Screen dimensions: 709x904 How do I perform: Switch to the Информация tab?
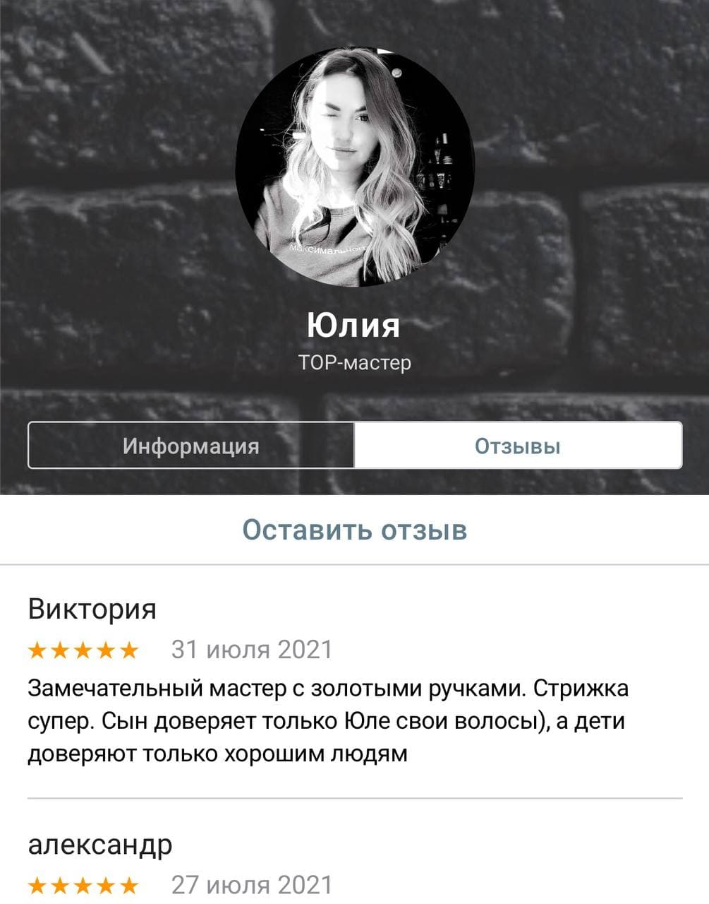pyautogui.click(x=191, y=446)
